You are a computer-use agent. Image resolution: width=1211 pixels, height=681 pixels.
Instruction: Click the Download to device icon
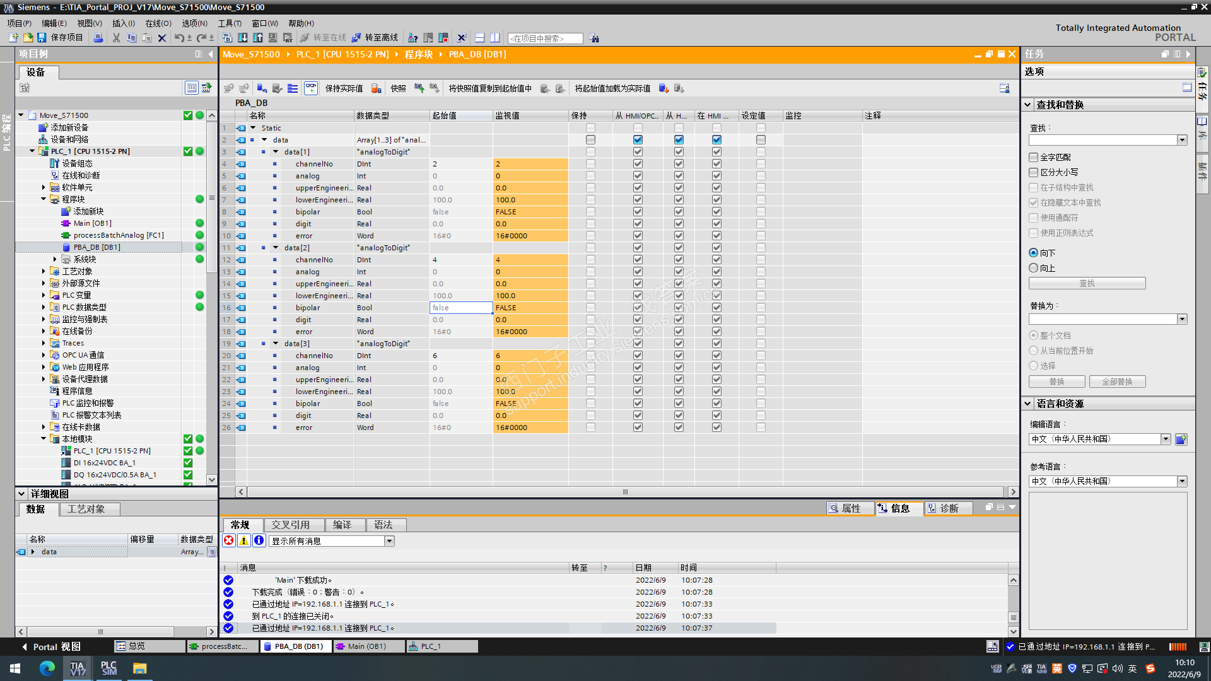pyautogui.click(x=243, y=38)
